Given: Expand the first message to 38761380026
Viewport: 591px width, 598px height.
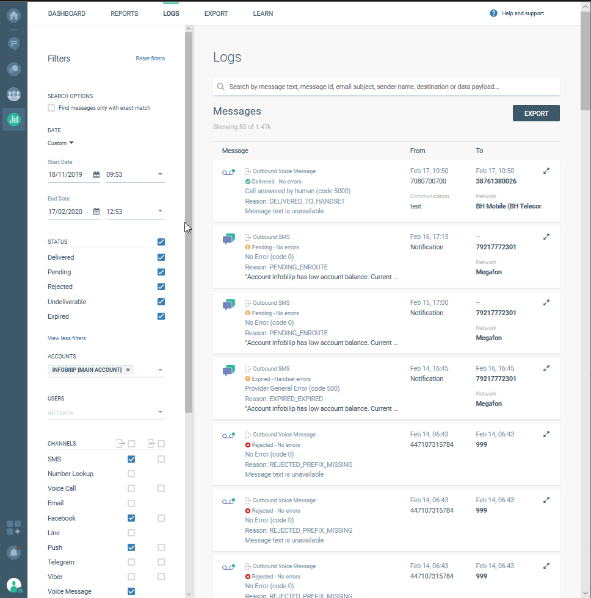Looking at the screenshot, I should (546, 171).
